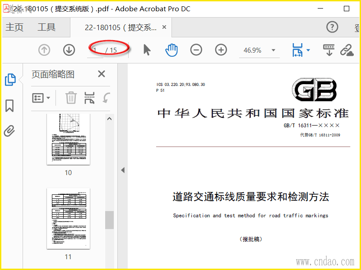The width and height of the screenshot is (361, 270).
Task: Click the page number input field
Action: [x=95, y=50]
